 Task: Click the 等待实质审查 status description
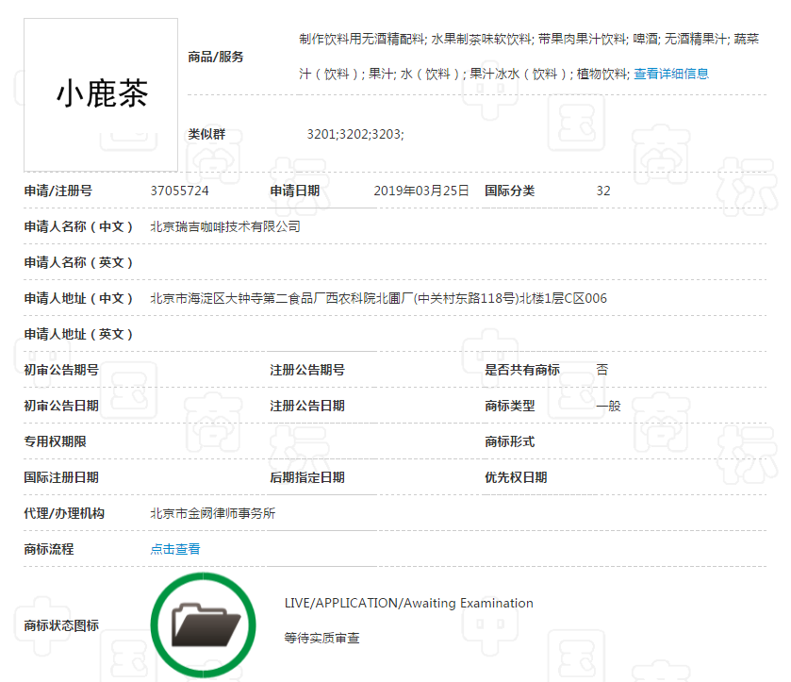coord(322,639)
